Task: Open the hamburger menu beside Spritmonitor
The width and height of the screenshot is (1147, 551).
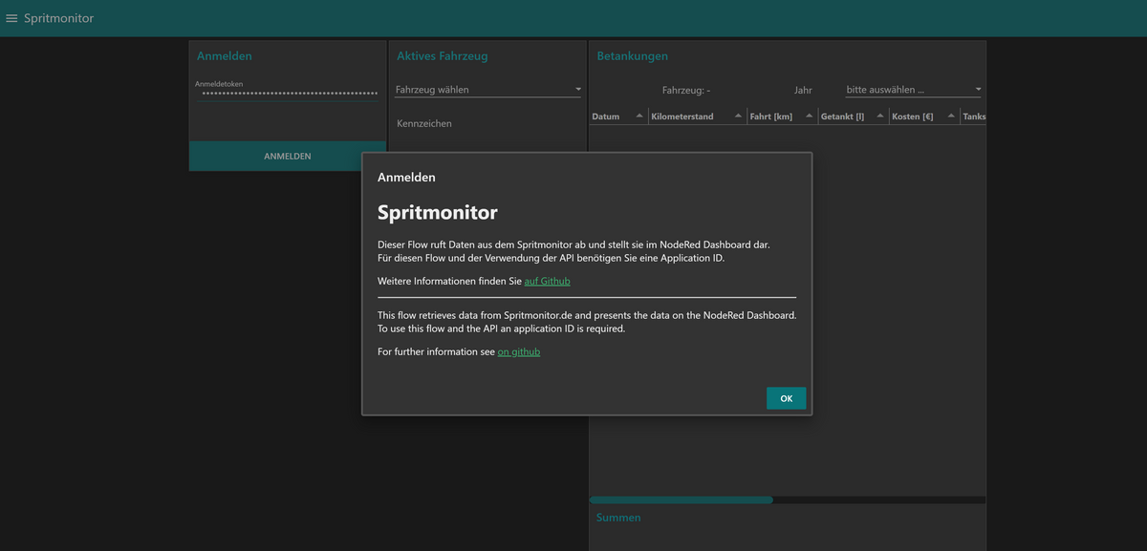Action: [x=11, y=18]
